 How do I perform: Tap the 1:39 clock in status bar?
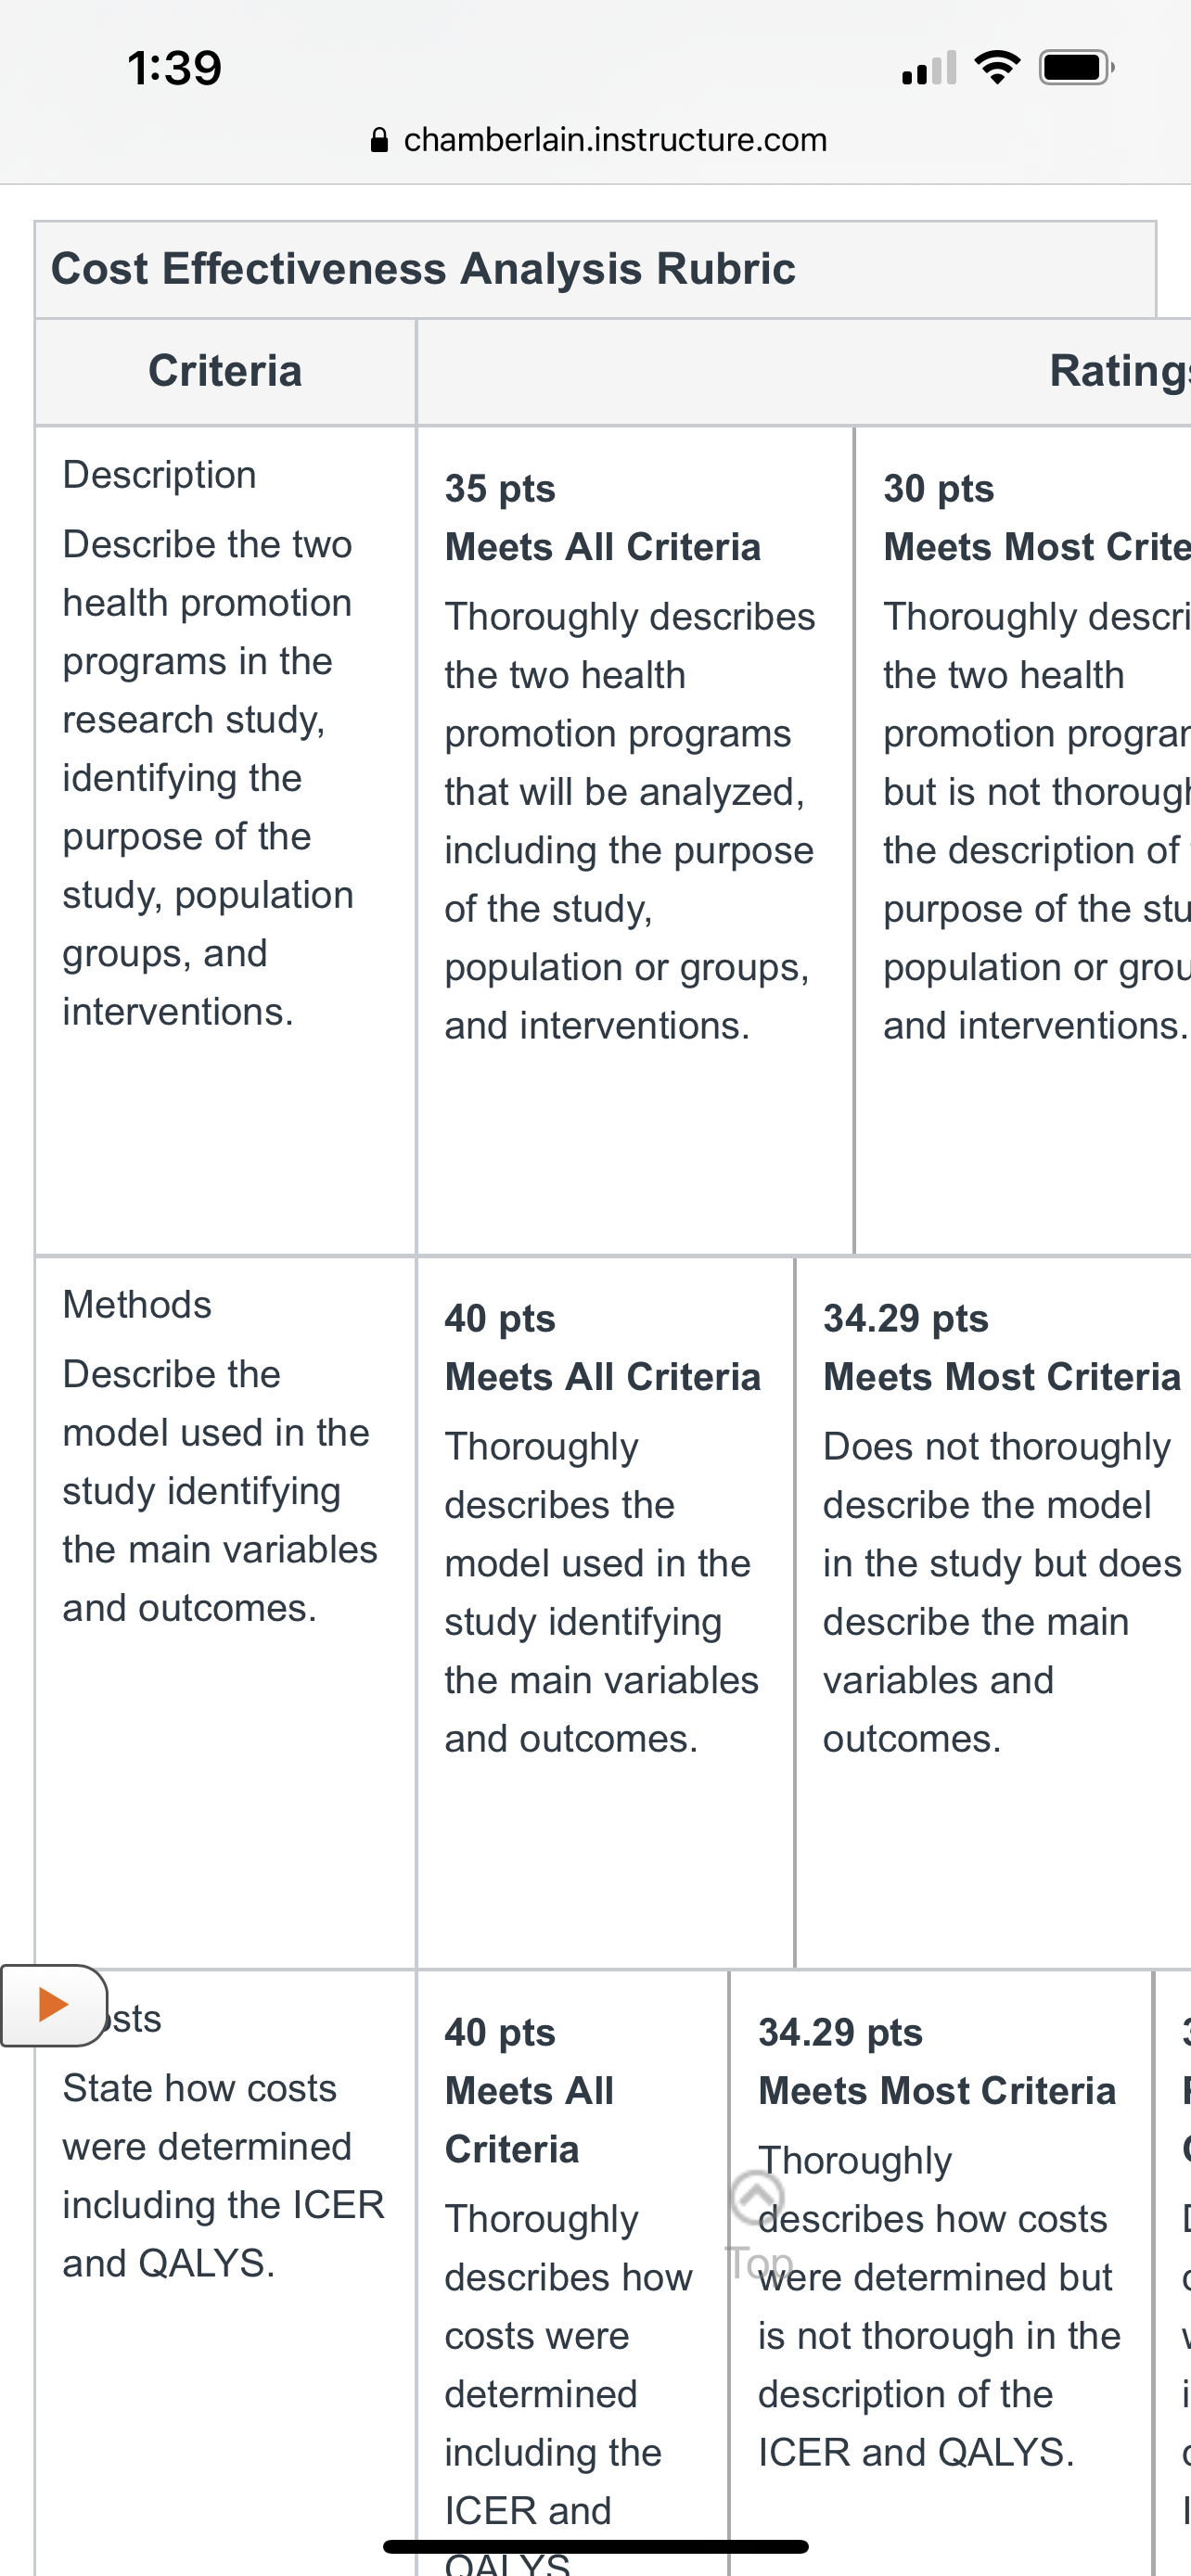click(x=174, y=68)
